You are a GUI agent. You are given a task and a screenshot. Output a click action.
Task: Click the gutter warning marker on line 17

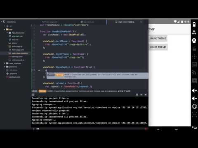point(39,70)
